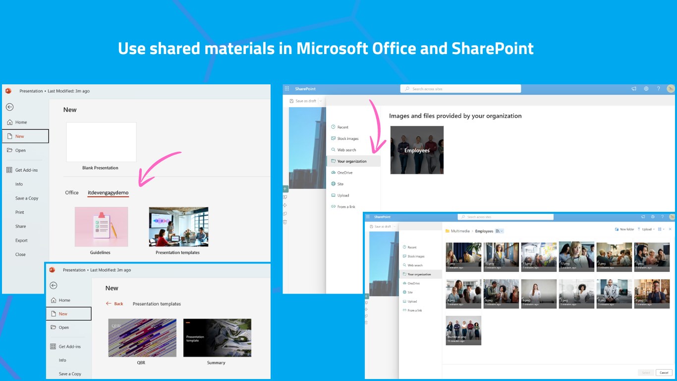This screenshot has width=677, height=381.
Task: Select the Summary presentation template
Action: tap(217, 338)
